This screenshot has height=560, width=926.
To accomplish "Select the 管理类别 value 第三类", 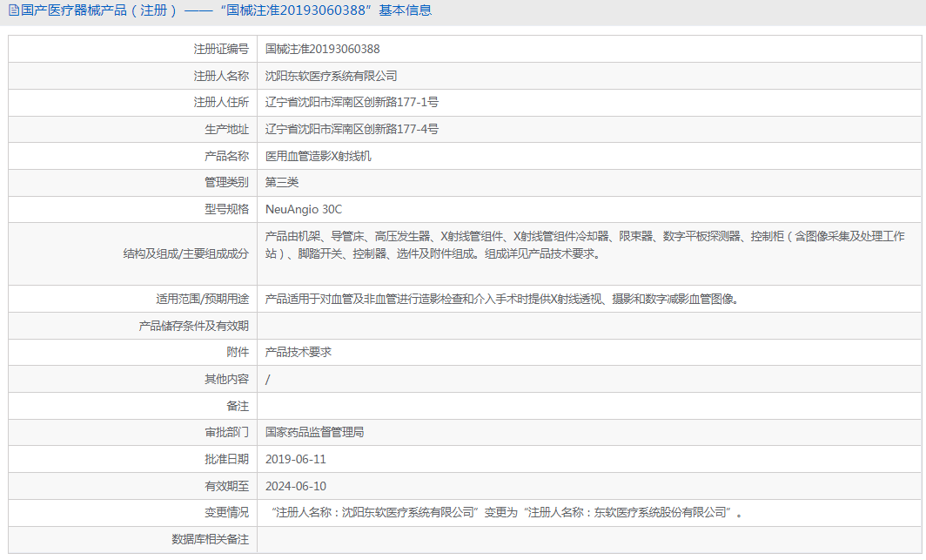I will pos(283,182).
